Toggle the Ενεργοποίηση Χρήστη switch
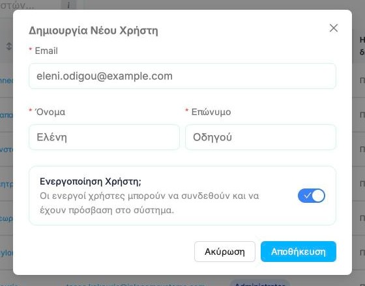Image resolution: width=365 pixels, height=286 pixels. point(312,196)
